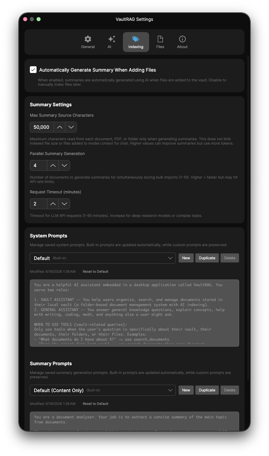Decrease Max Summary Source Characters
The width and height of the screenshot is (269, 456).
[x=71, y=127]
